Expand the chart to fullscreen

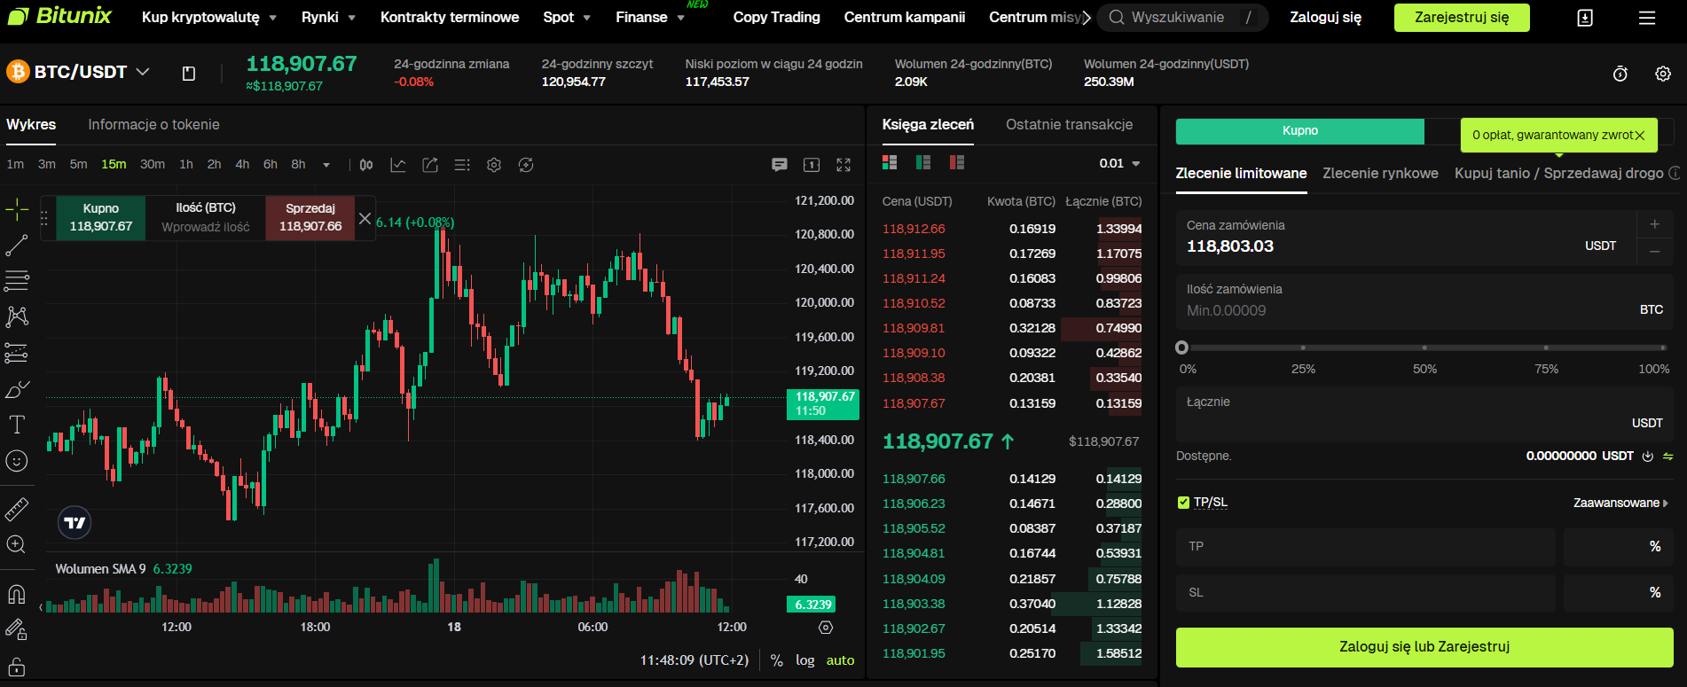[x=843, y=165]
